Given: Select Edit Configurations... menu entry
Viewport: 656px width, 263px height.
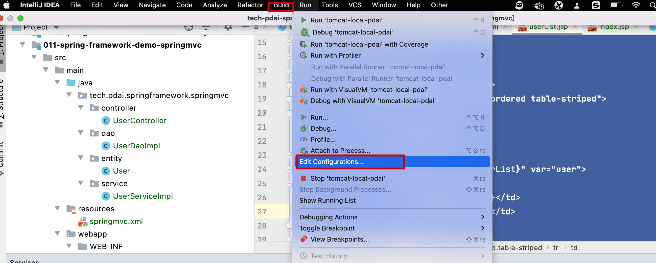Looking at the screenshot, I should 331,162.
